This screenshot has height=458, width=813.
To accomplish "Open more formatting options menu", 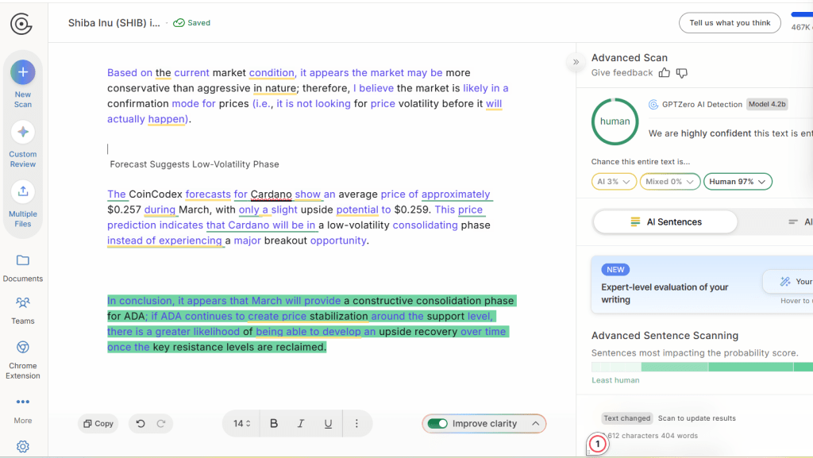I will coord(356,424).
